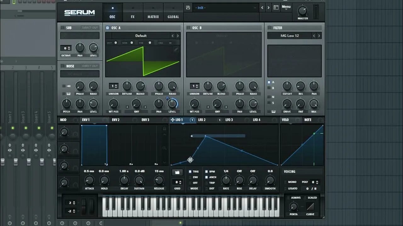The width and height of the screenshot is (403, 226).
Task: Click the pitch bend wheel
Action: click(x=84, y=207)
